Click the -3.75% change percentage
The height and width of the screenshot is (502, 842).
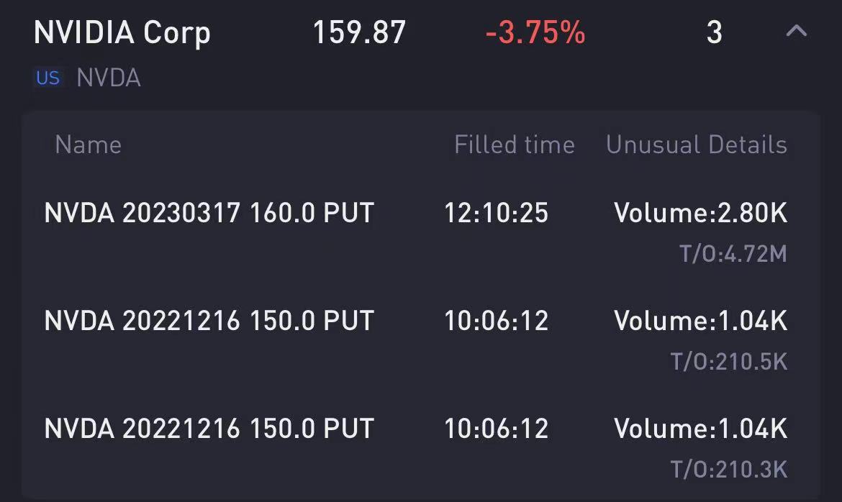(535, 33)
